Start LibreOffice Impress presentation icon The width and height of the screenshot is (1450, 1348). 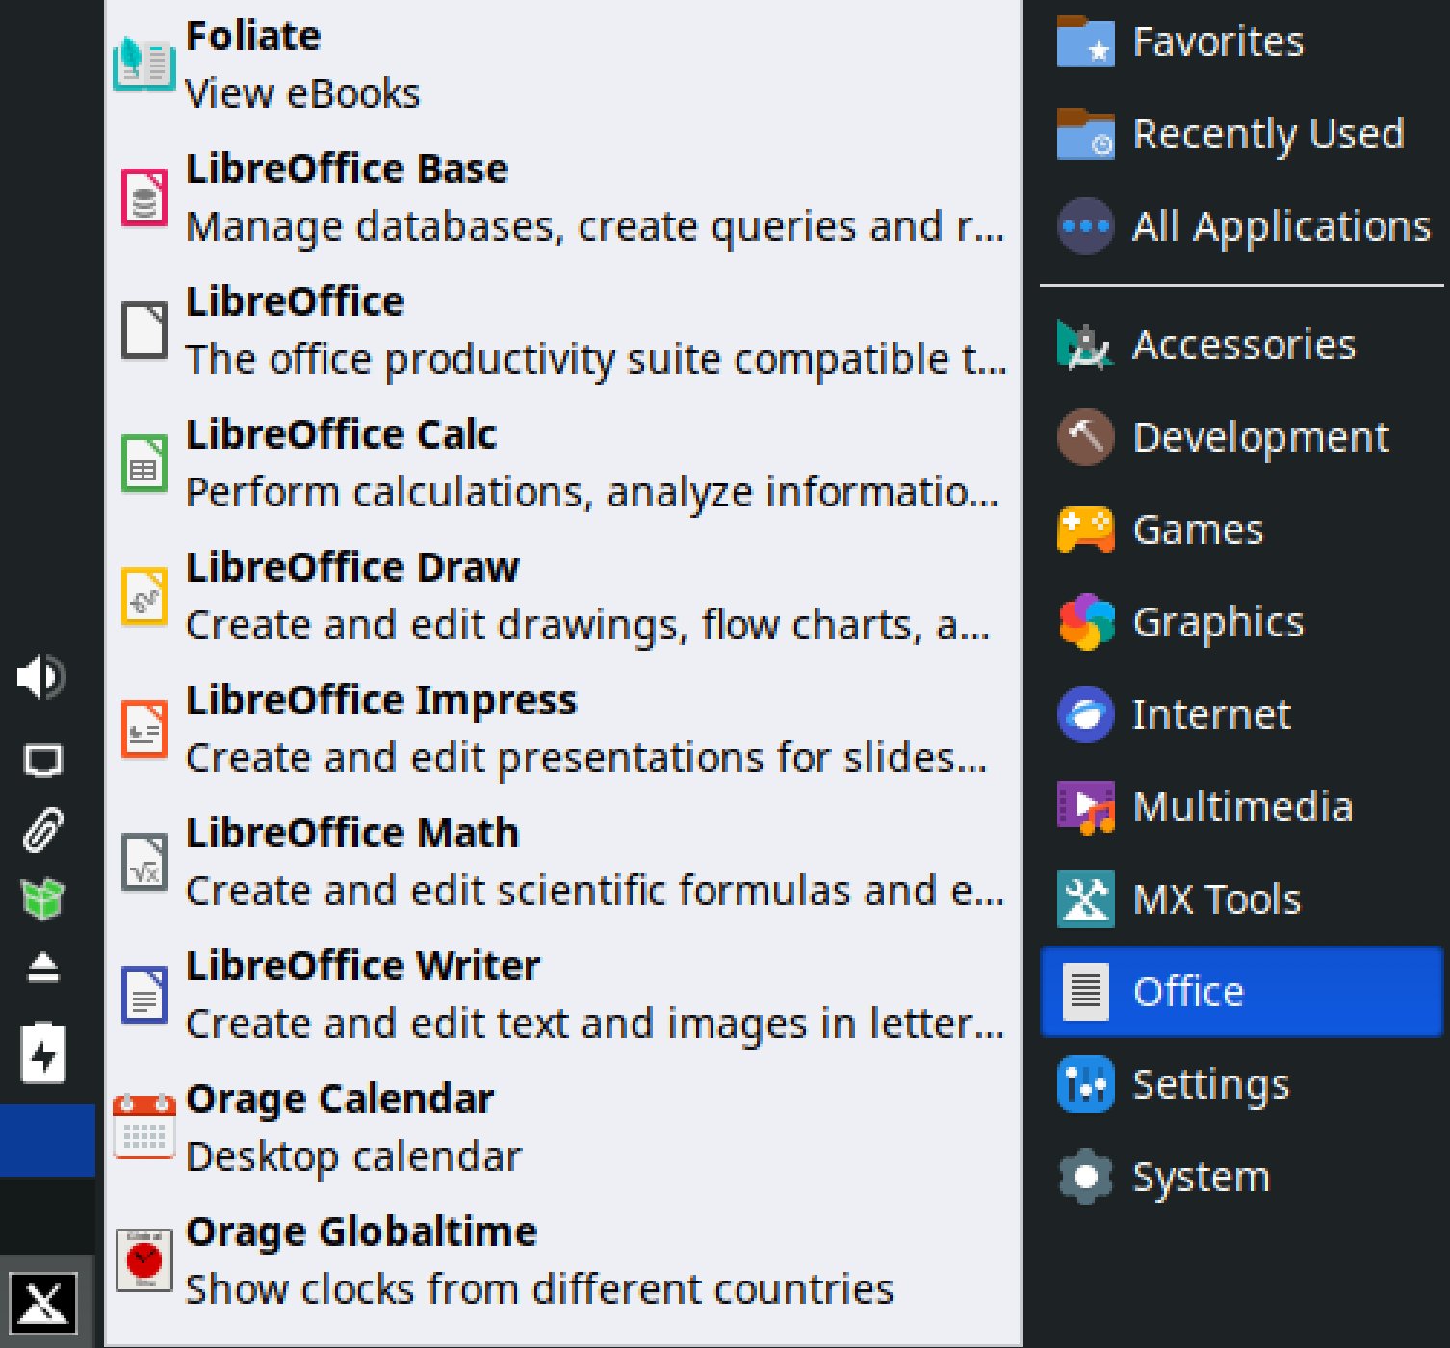pos(144,729)
